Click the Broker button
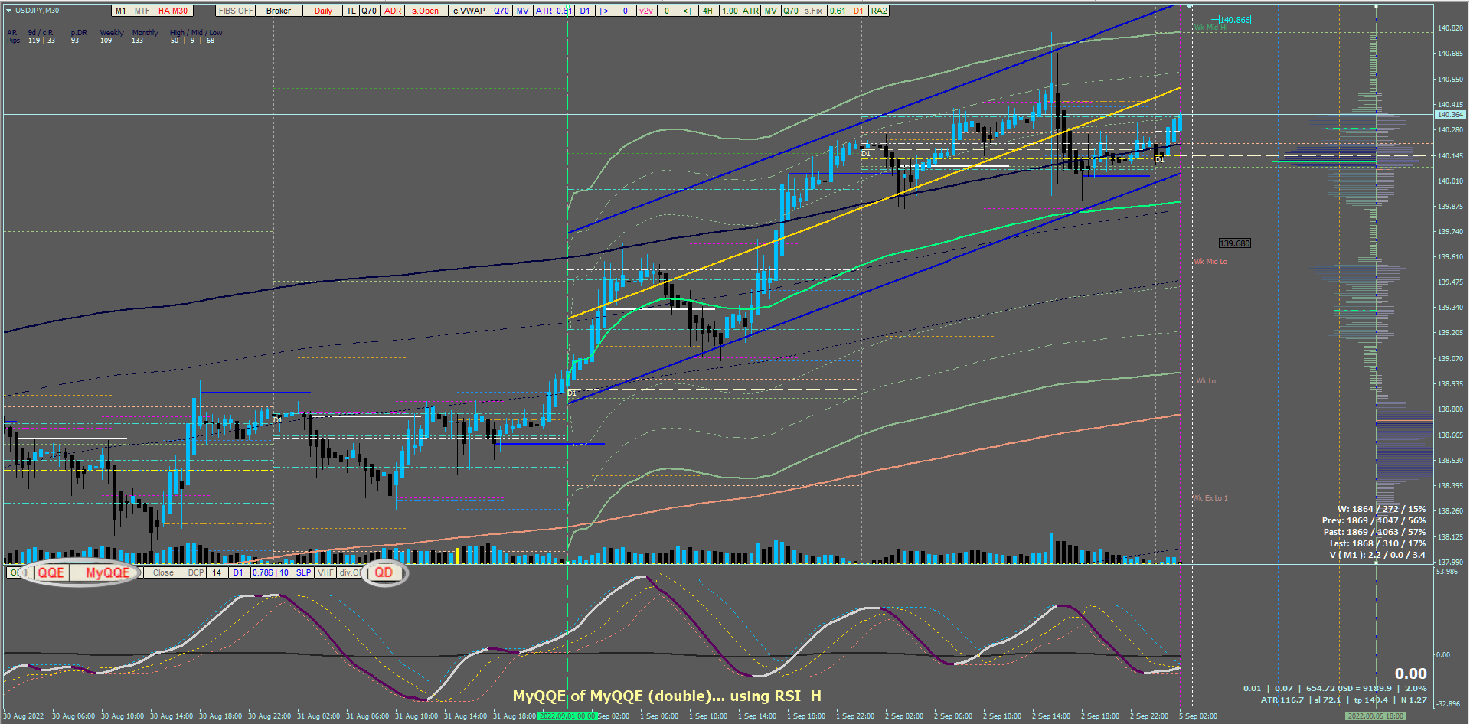 pos(279,11)
